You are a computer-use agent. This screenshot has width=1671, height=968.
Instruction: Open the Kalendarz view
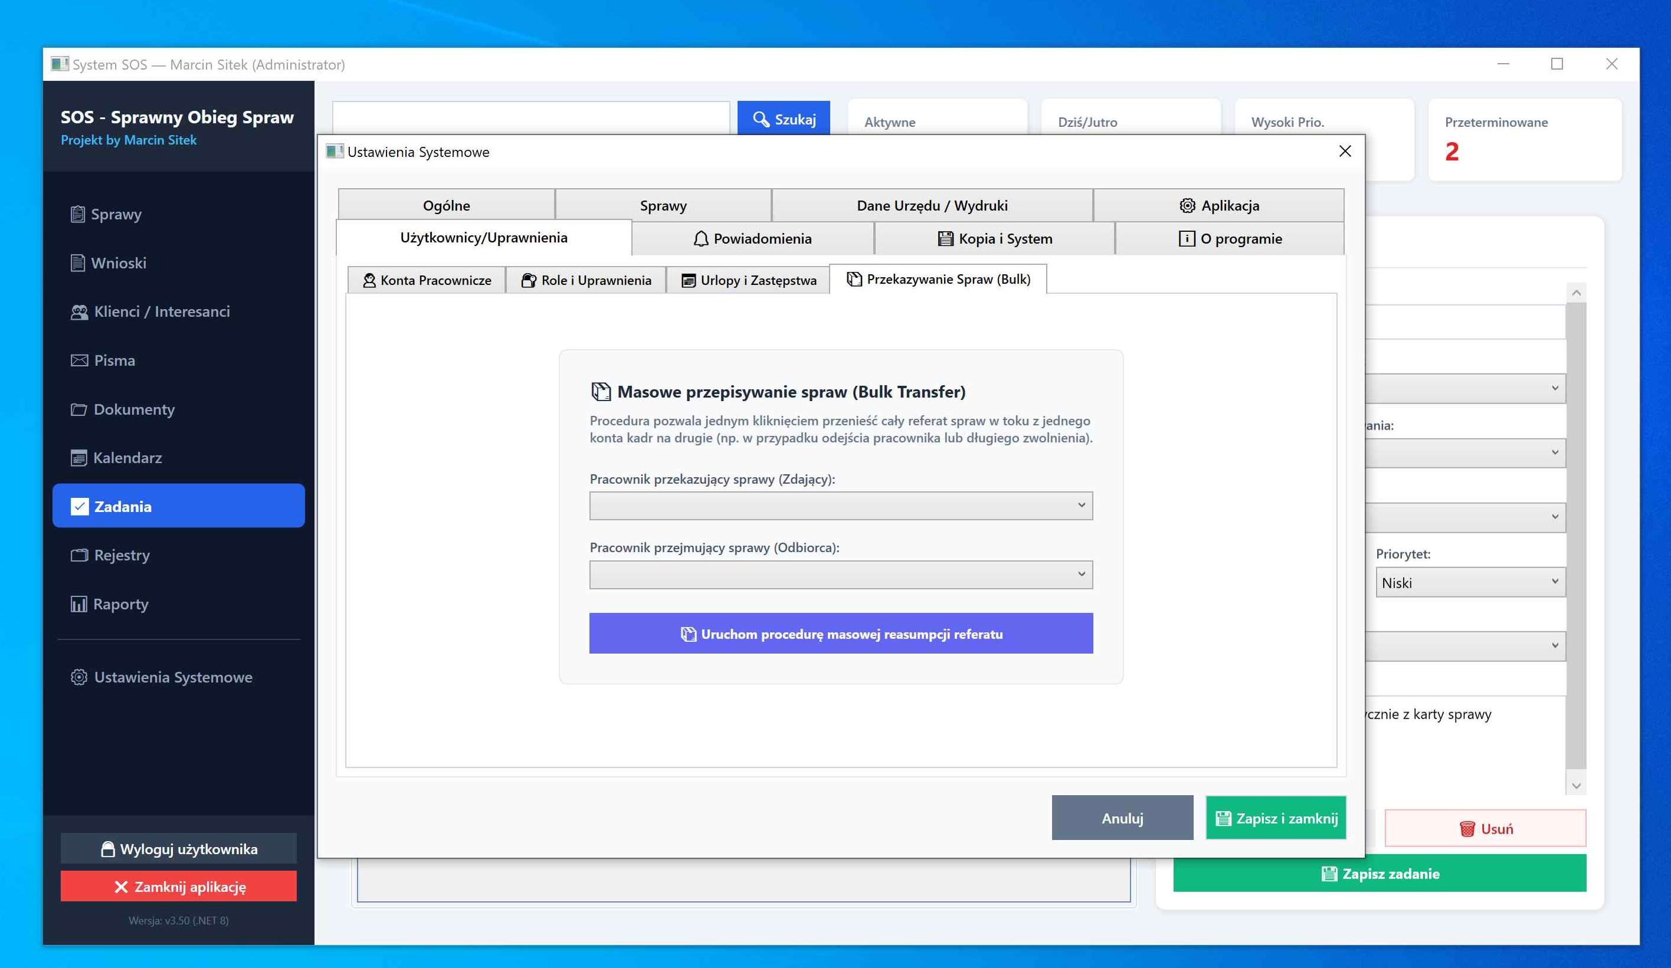coord(178,458)
